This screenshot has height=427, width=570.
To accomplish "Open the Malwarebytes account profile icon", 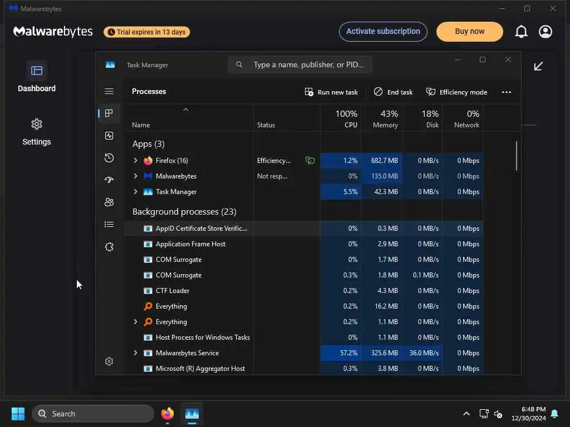I will pos(546,32).
